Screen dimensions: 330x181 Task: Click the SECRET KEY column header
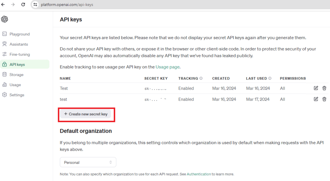[156, 78]
